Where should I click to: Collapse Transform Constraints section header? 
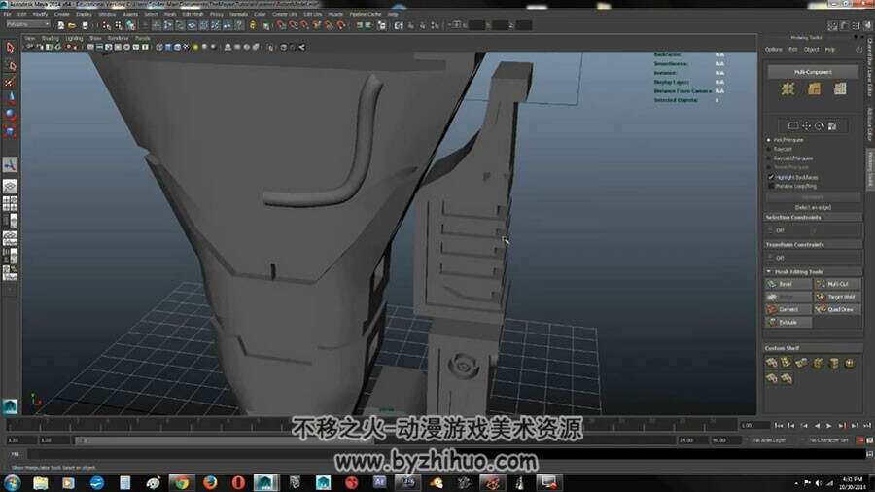[813, 244]
